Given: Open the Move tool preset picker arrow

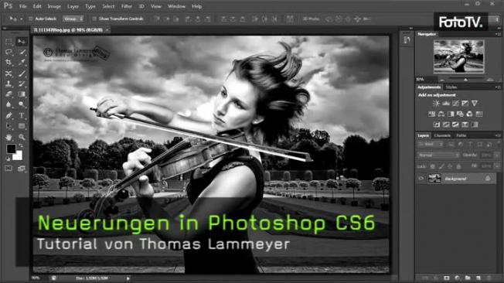Looking at the screenshot, I should [21, 19].
